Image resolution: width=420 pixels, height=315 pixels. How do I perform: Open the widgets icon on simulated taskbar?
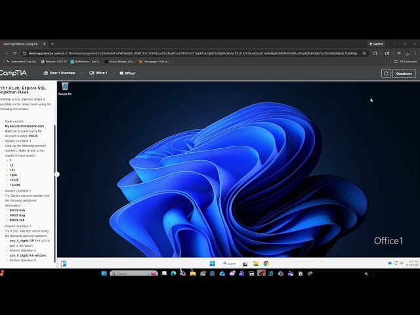tap(64, 264)
